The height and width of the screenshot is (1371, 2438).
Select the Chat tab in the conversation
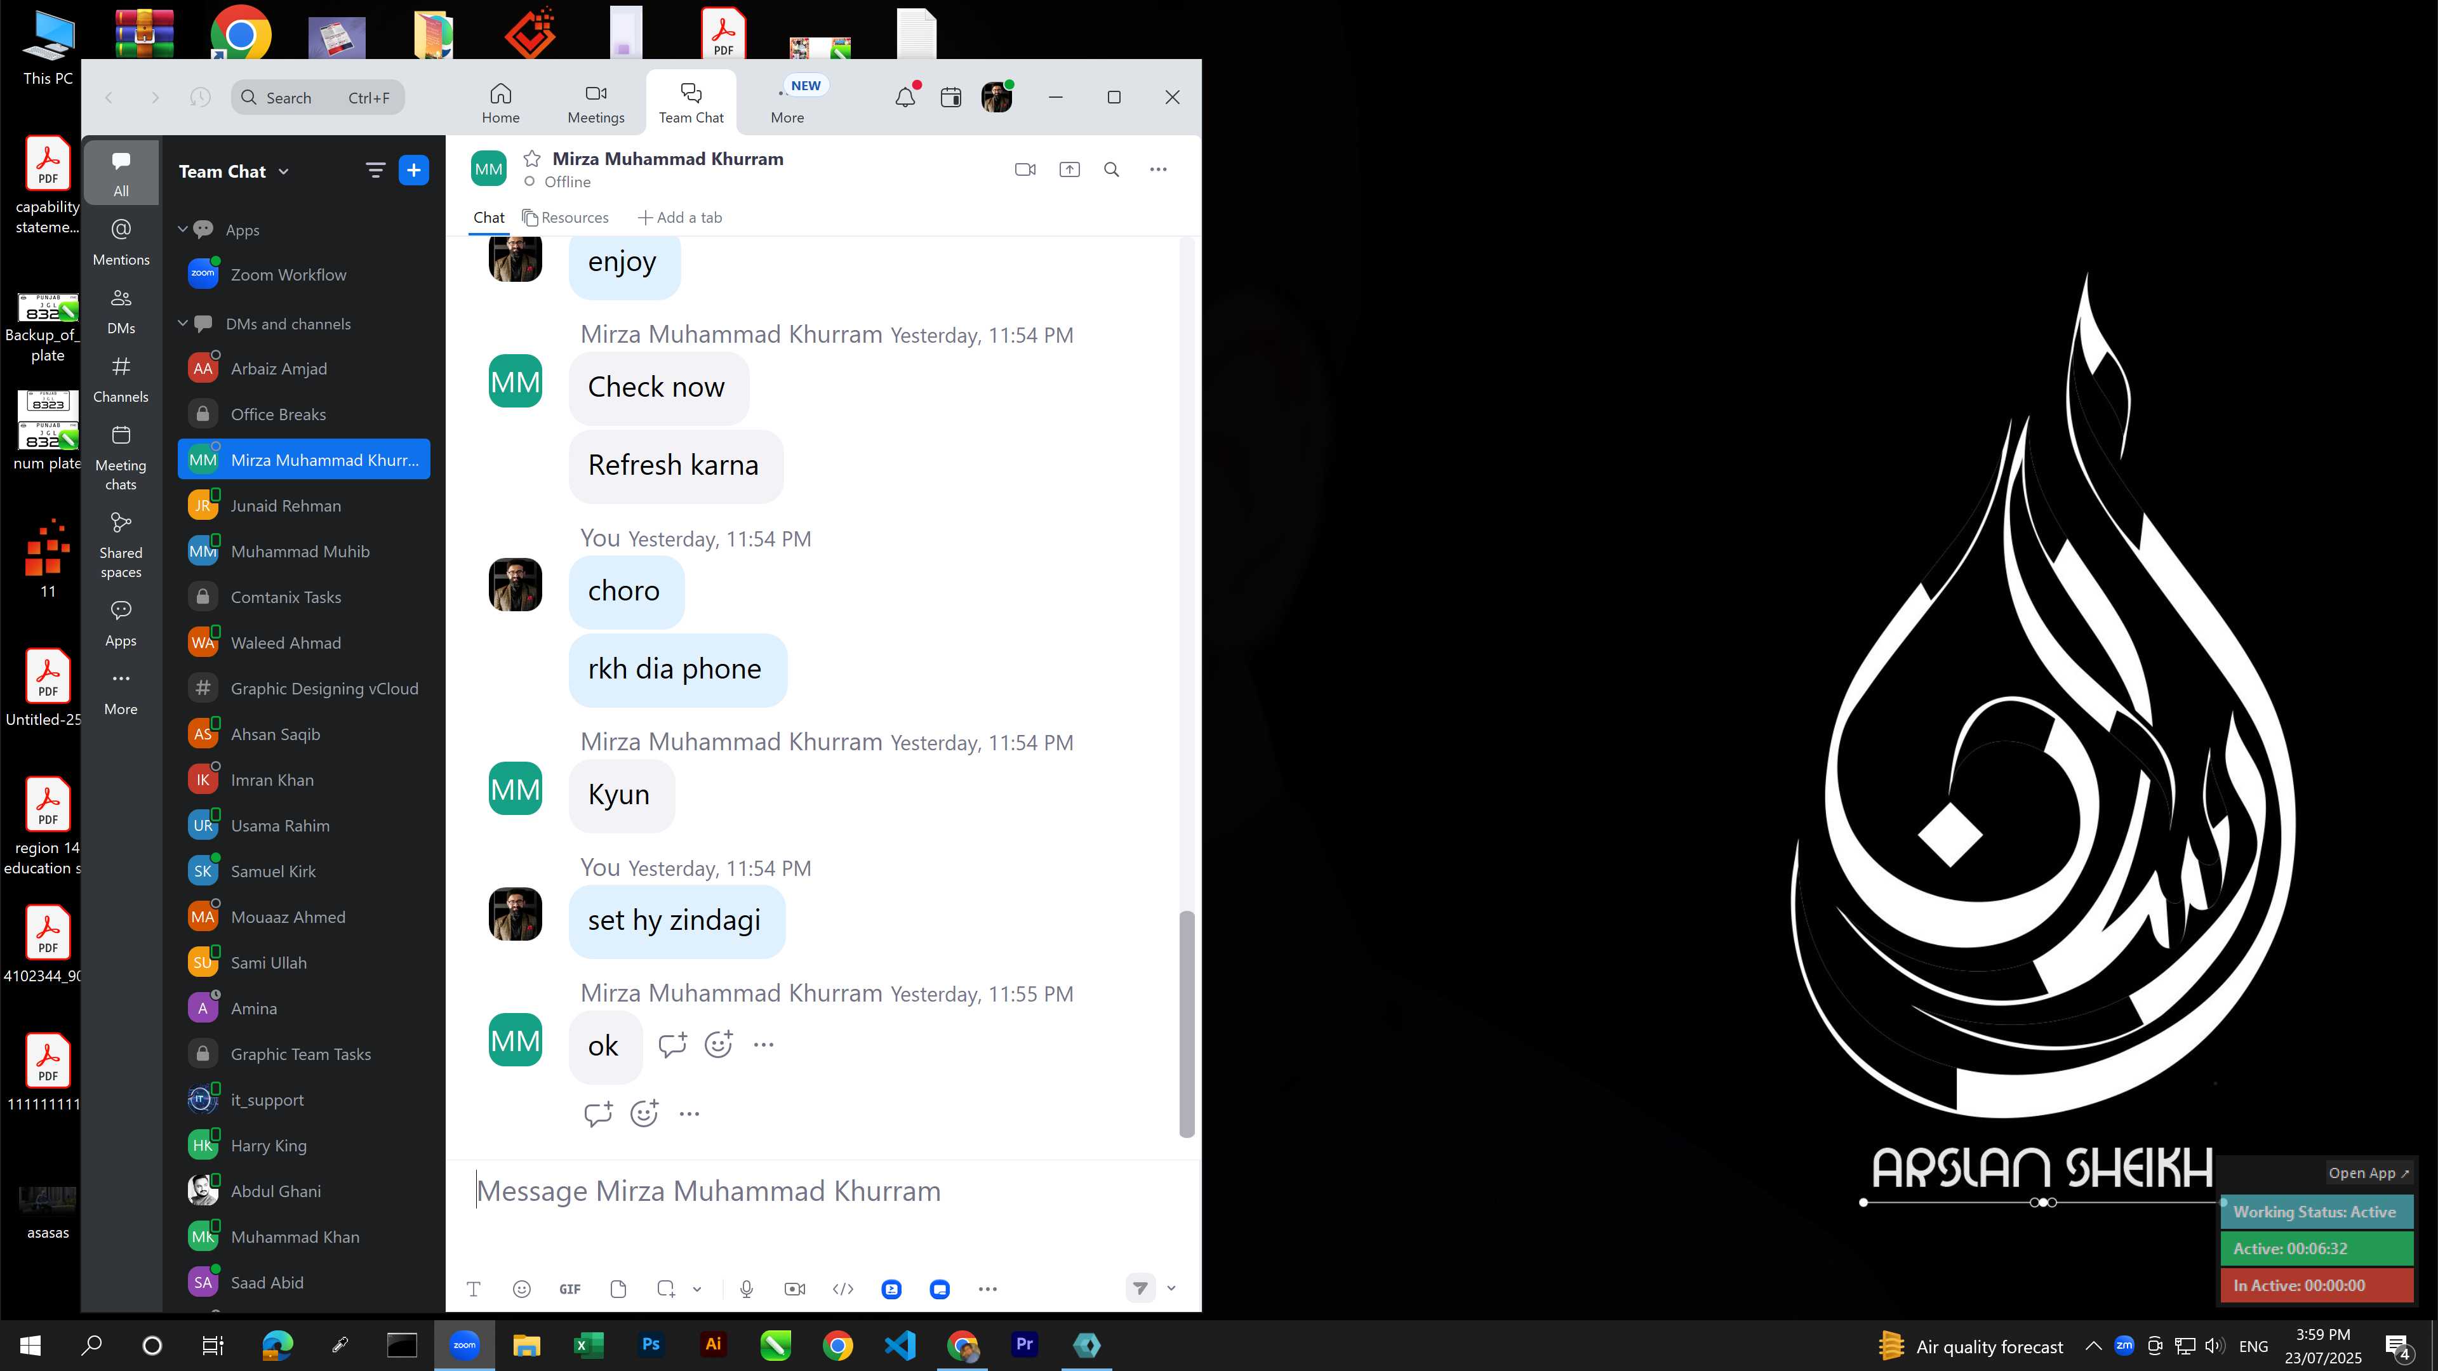[488, 218]
